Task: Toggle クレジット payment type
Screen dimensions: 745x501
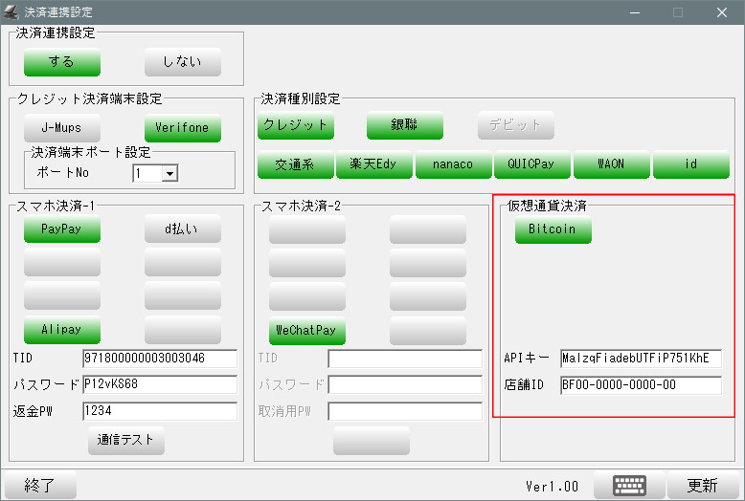Action: [x=296, y=125]
